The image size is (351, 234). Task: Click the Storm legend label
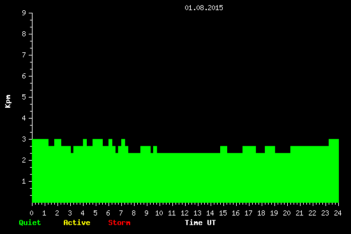(x=119, y=223)
